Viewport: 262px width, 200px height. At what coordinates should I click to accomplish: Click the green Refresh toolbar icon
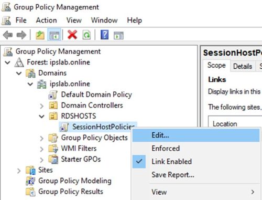click(x=86, y=35)
